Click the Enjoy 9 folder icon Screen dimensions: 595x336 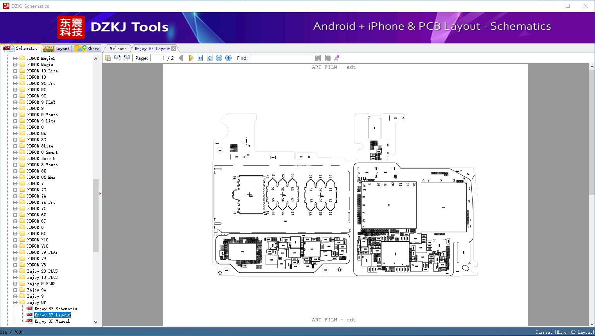(22, 296)
